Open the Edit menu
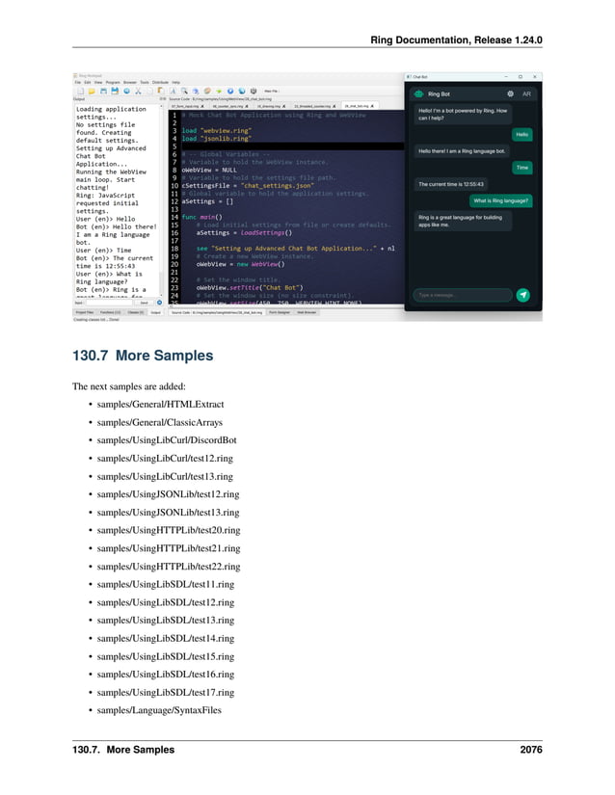This screenshot has width=615, height=795. (88, 83)
